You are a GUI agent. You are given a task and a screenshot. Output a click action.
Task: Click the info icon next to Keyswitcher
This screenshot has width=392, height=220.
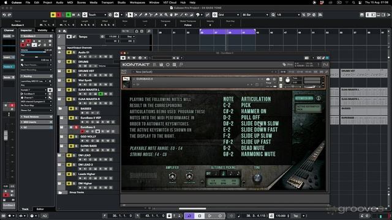pos(318,98)
